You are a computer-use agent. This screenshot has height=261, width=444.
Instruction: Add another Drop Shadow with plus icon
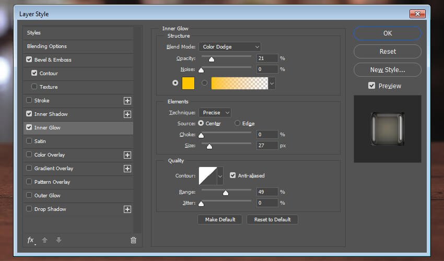point(127,209)
